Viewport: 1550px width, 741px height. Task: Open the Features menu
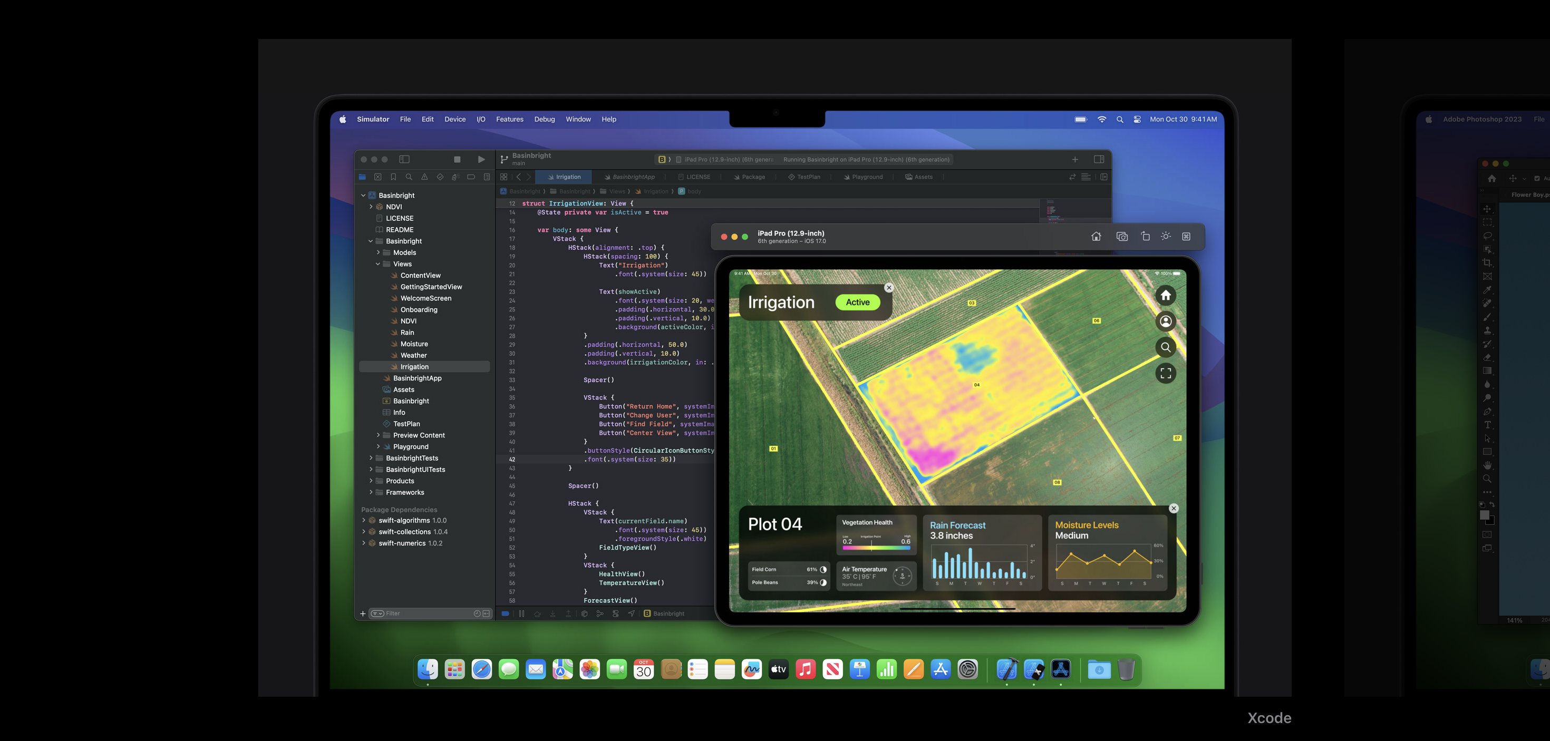510,119
